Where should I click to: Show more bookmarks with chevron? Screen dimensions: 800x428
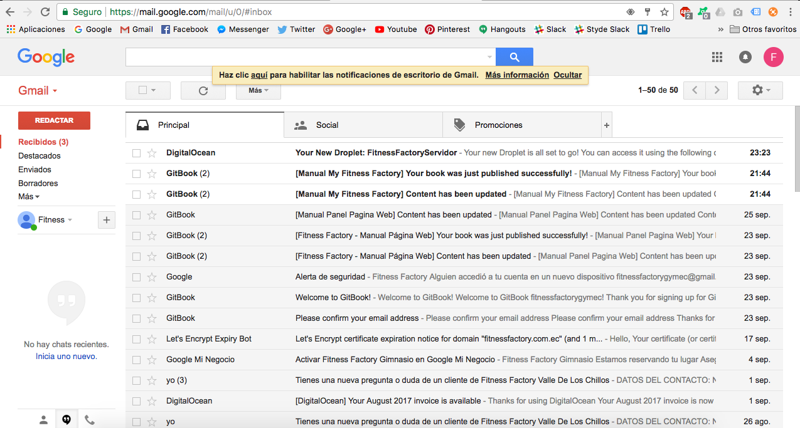pos(720,29)
